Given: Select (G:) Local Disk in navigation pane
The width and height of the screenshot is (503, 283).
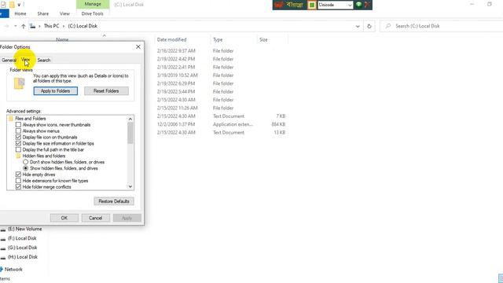Looking at the screenshot, I should click(x=22, y=248).
